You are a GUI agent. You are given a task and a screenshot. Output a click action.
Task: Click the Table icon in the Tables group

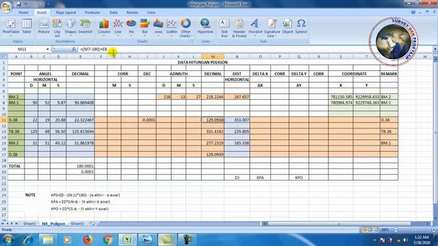[x=27, y=27]
